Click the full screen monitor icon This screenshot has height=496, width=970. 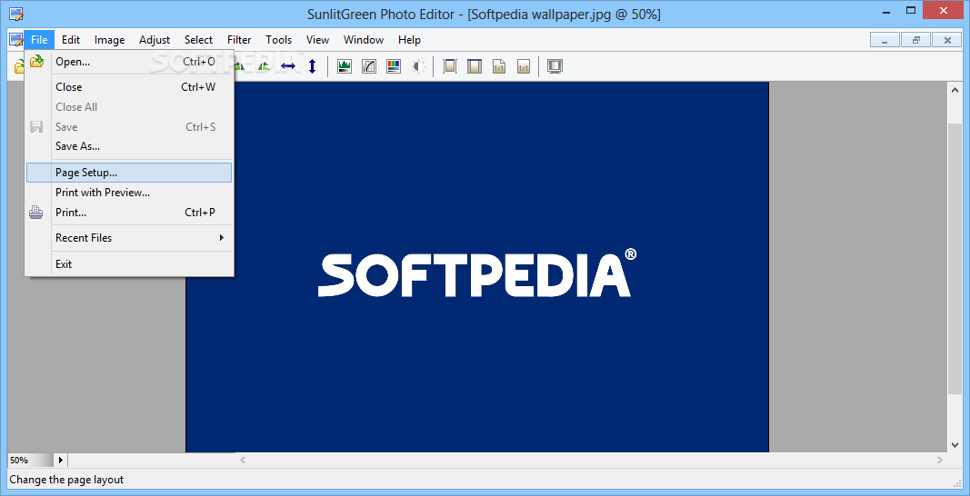(x=555, y=66)
